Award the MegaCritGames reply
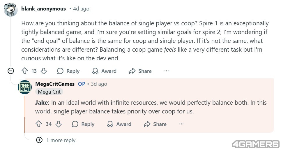Image resolution: width=281 pixels, height=149 pixels. coord(119,124)
